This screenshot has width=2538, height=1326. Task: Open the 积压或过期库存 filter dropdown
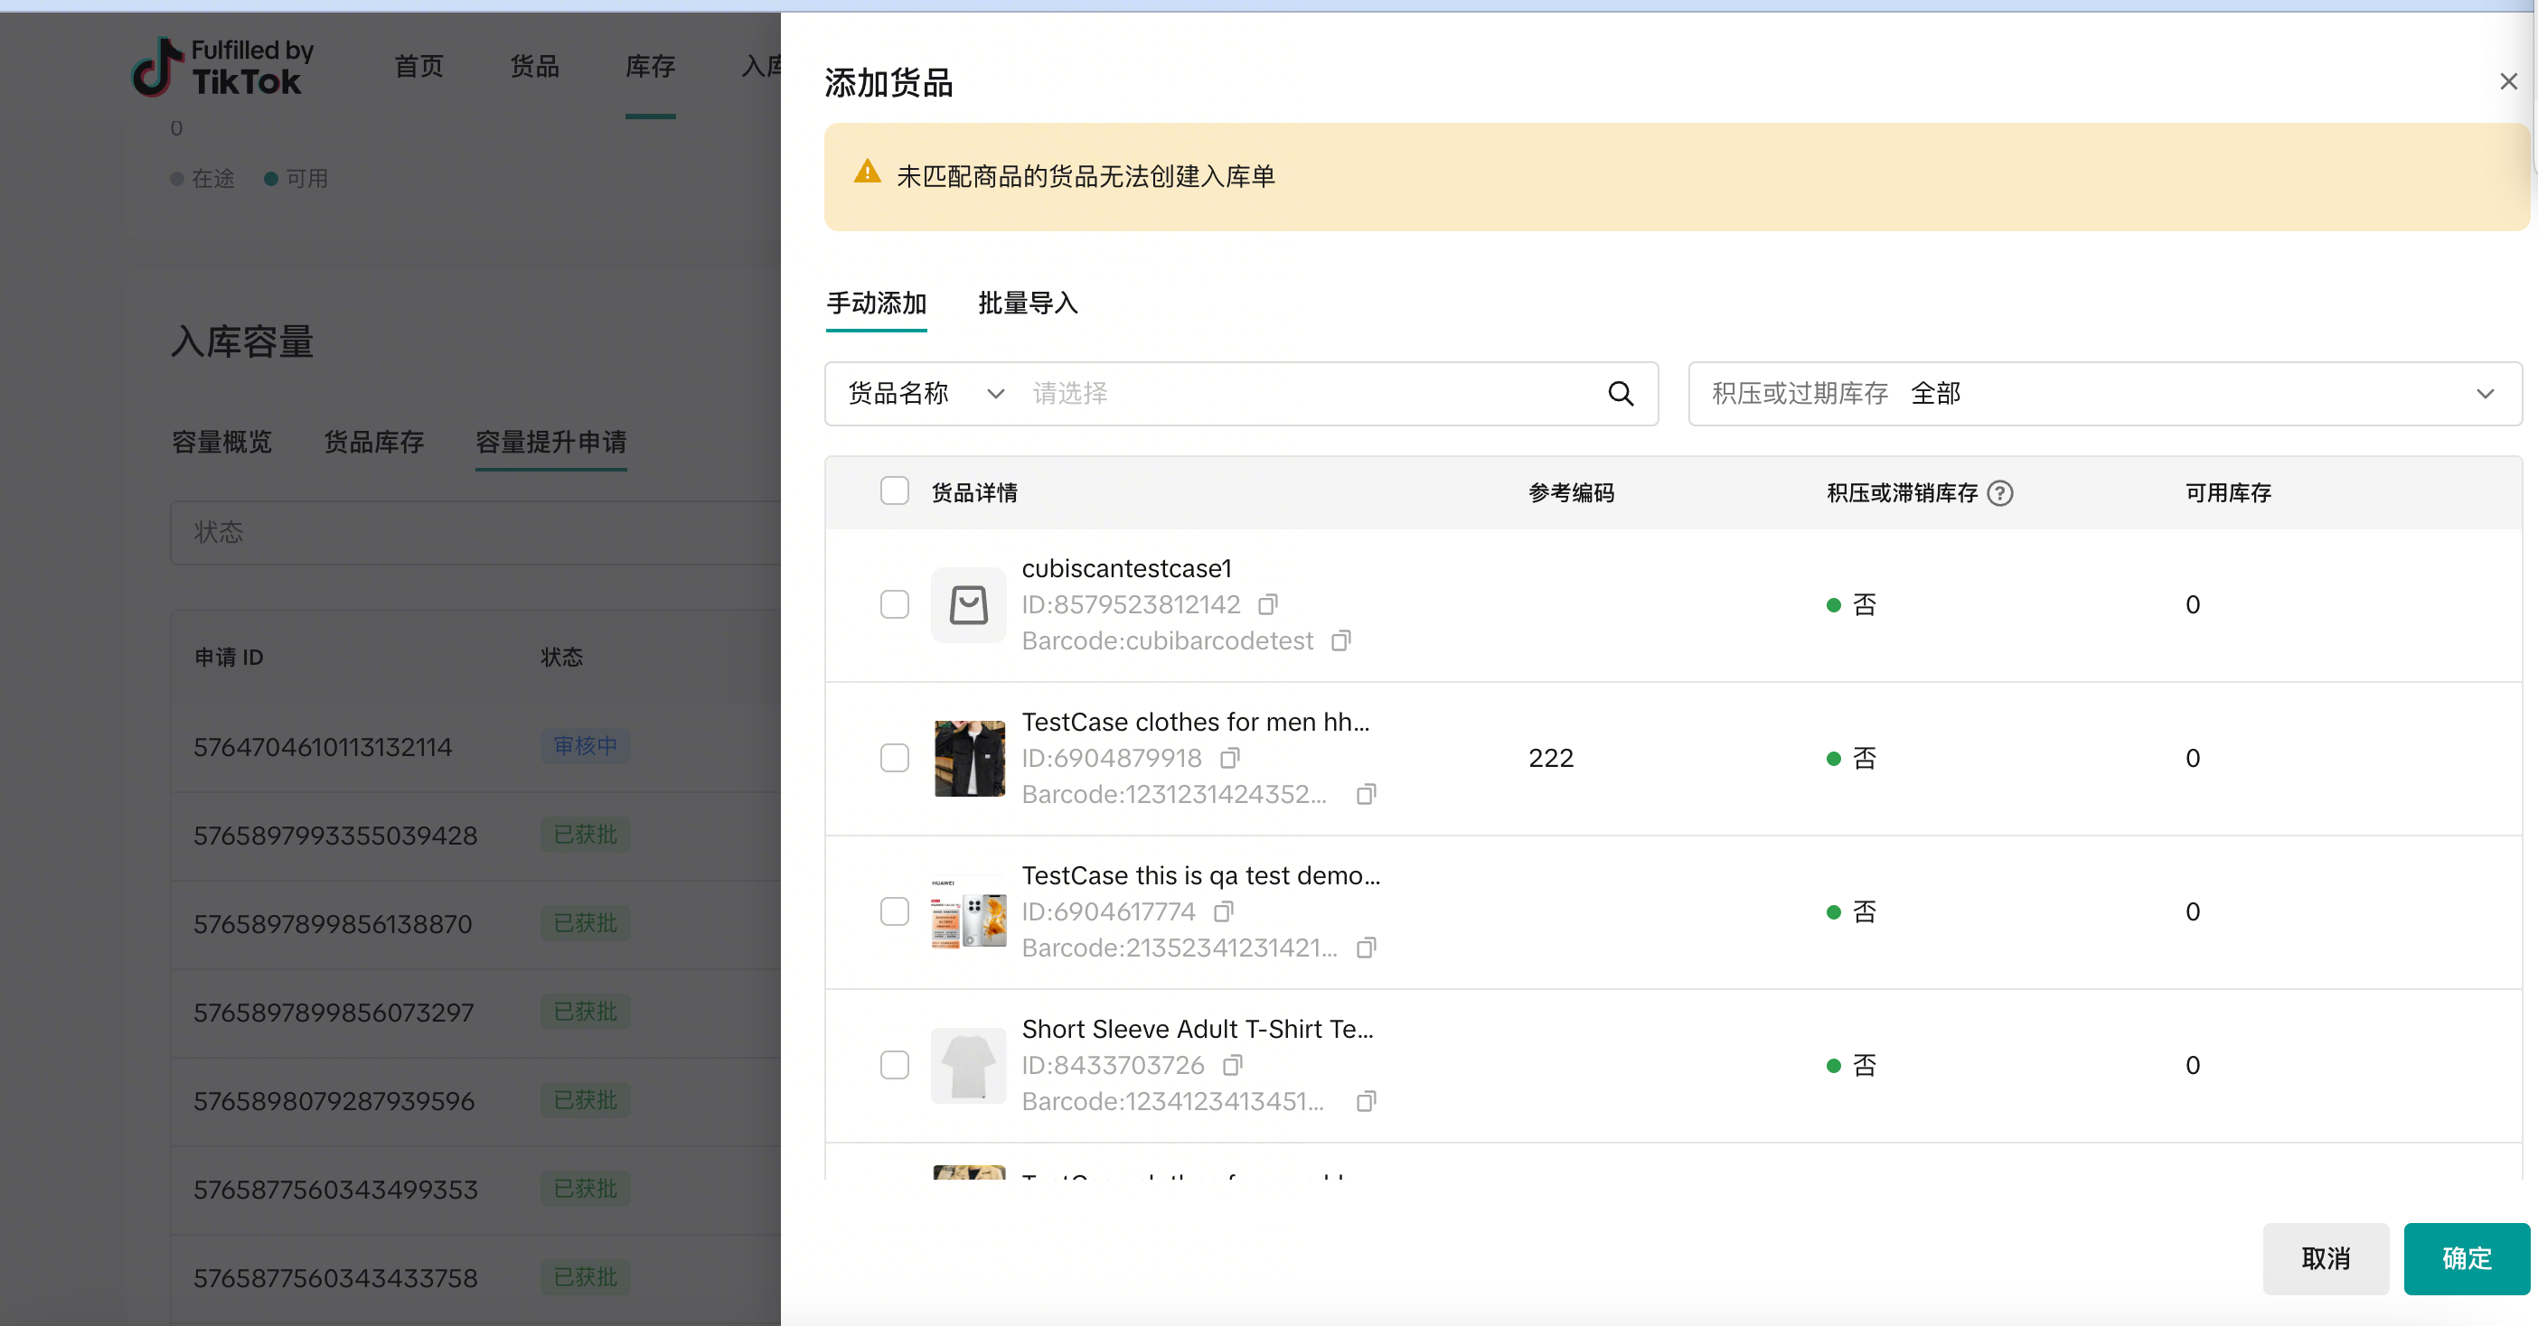(2104, 394)
